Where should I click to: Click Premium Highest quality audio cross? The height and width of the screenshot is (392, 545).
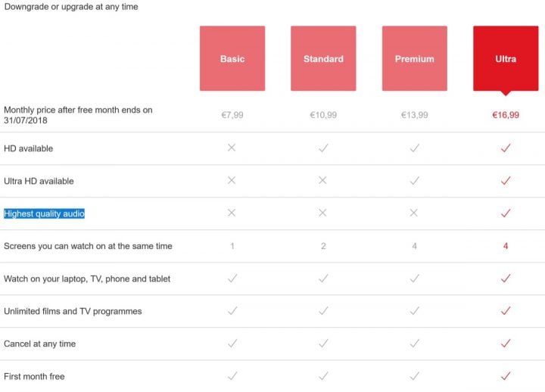414,213
